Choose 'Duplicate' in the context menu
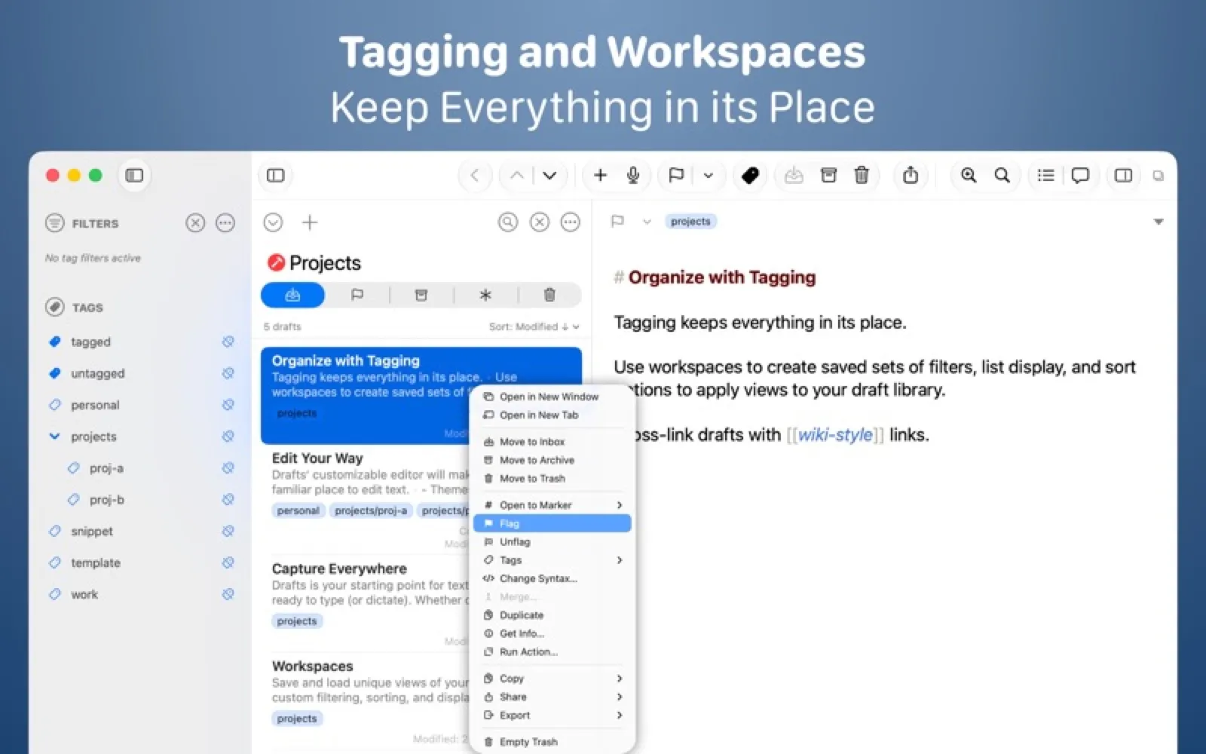 click(x=552, y=615)
